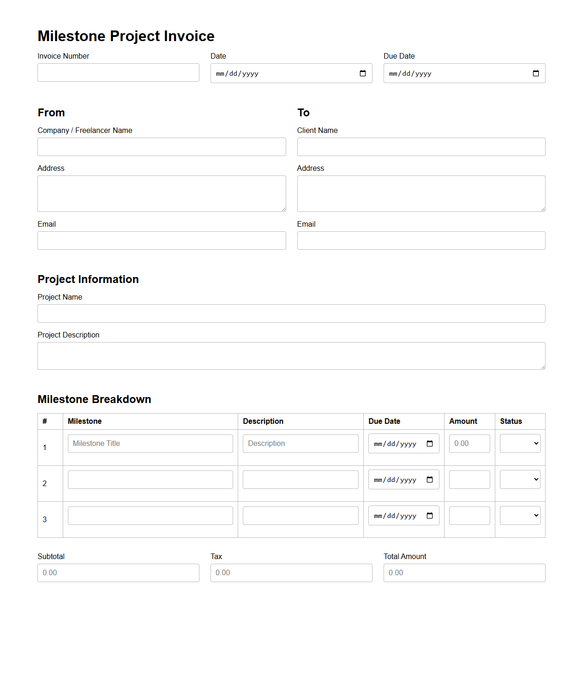Click the Description field in row 1

point(300,443)
